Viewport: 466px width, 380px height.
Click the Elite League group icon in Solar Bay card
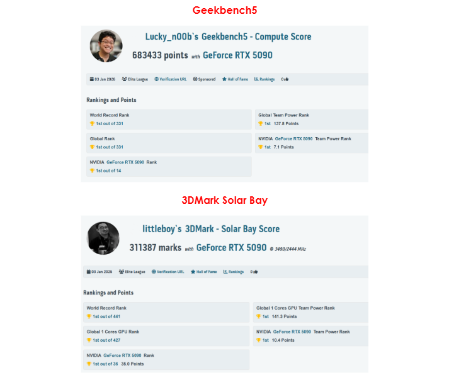(x=121, y=272)
